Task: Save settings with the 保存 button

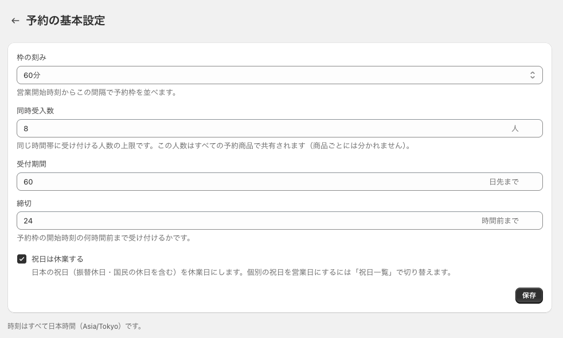Action: point(529,295)
